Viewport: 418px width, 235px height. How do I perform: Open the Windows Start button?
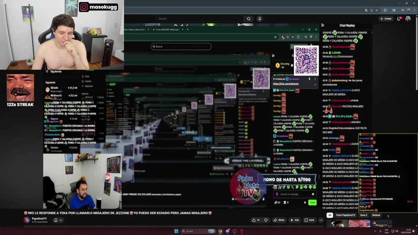click(176, 231)
